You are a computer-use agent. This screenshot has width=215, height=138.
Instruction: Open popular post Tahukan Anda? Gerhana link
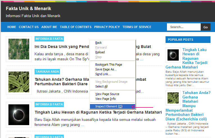point(188,106)
